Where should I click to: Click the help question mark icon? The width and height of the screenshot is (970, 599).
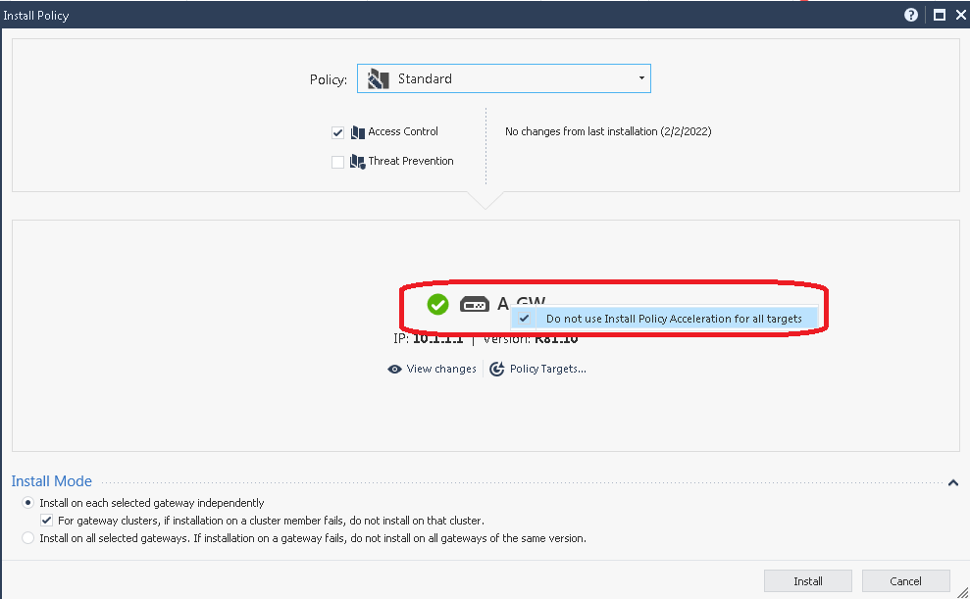coord(911,16)
